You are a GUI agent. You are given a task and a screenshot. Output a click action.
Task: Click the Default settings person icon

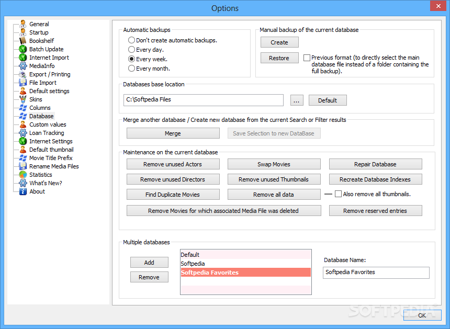click(23, 91)
